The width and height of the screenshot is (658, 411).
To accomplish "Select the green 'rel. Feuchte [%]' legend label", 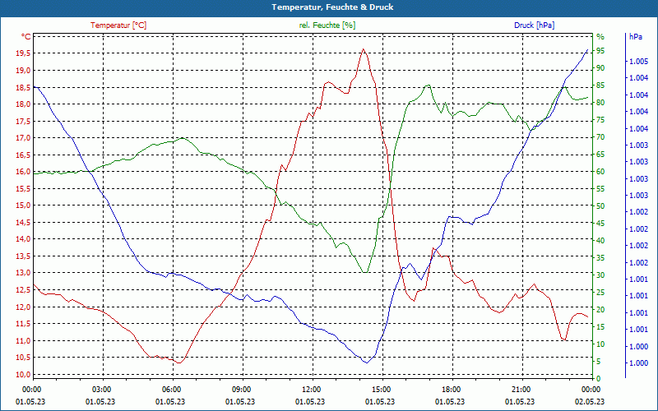I will (327, 25).
